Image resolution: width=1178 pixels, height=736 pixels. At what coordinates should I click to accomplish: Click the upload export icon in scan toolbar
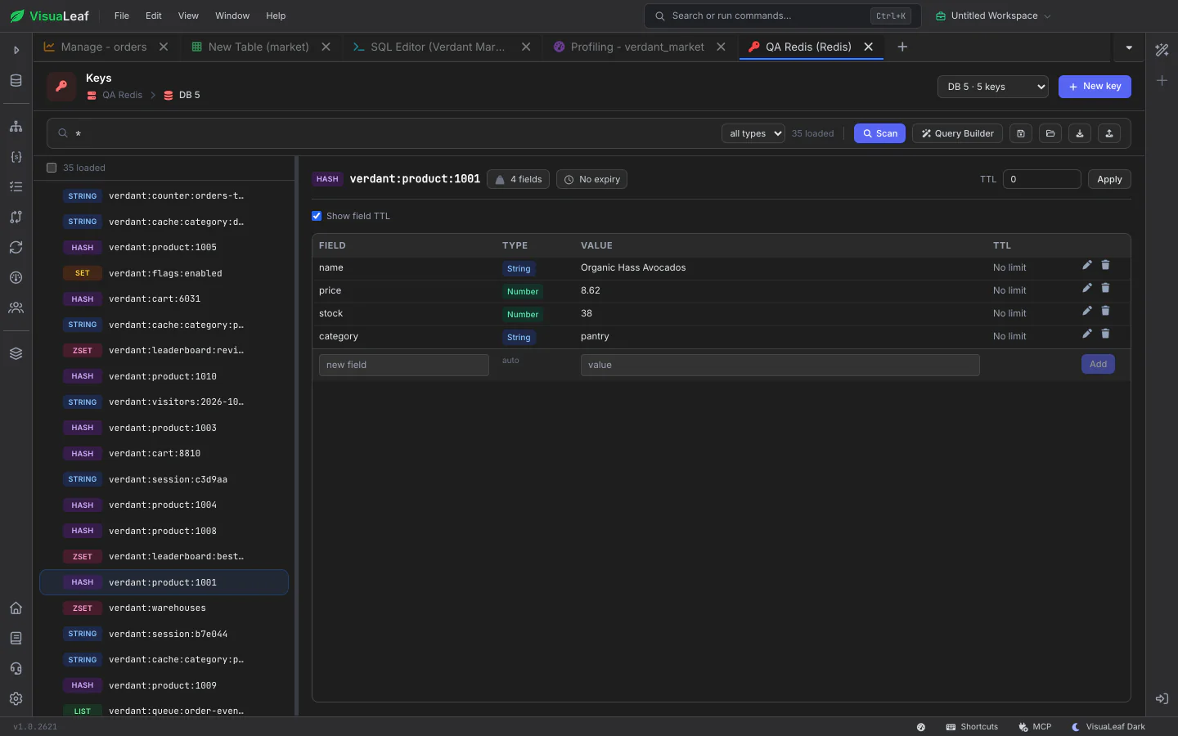(1109, 133)
